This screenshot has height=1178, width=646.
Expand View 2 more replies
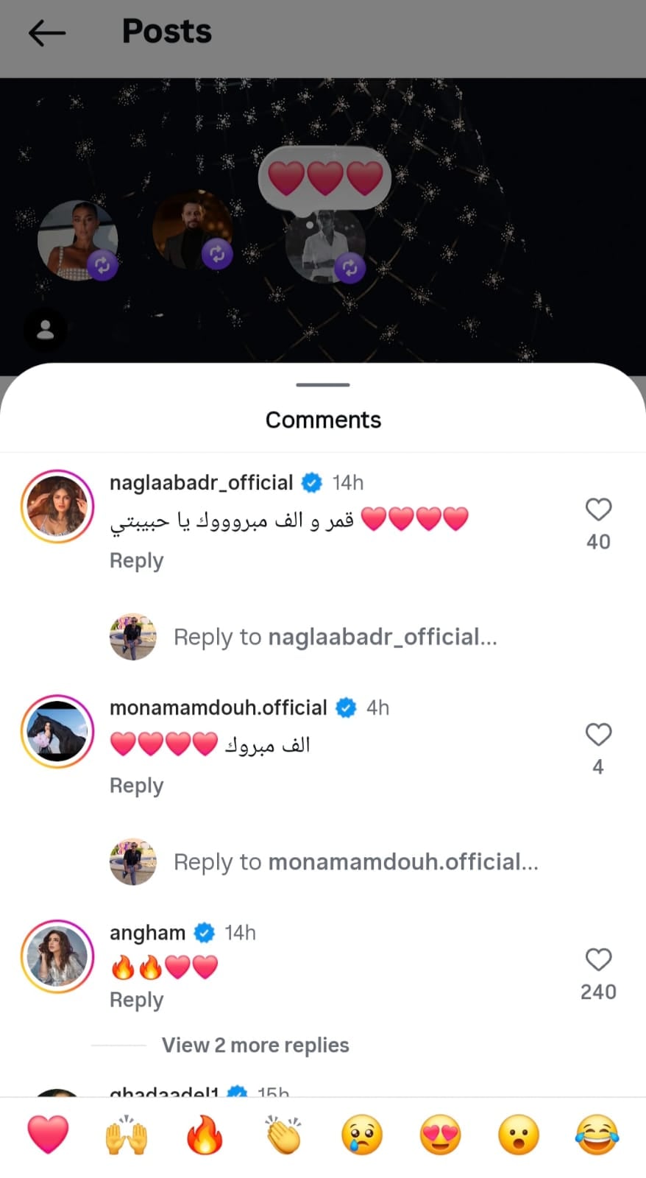255,1045
